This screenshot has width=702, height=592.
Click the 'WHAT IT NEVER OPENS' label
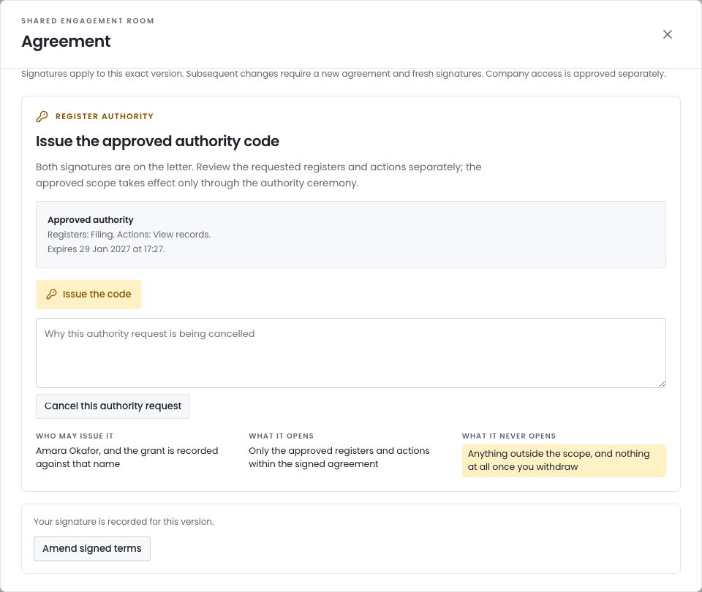pos(509,436)
